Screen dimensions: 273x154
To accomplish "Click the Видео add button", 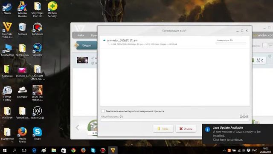I will 86,45.
